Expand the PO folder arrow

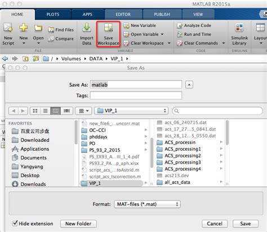click(146, 143)
